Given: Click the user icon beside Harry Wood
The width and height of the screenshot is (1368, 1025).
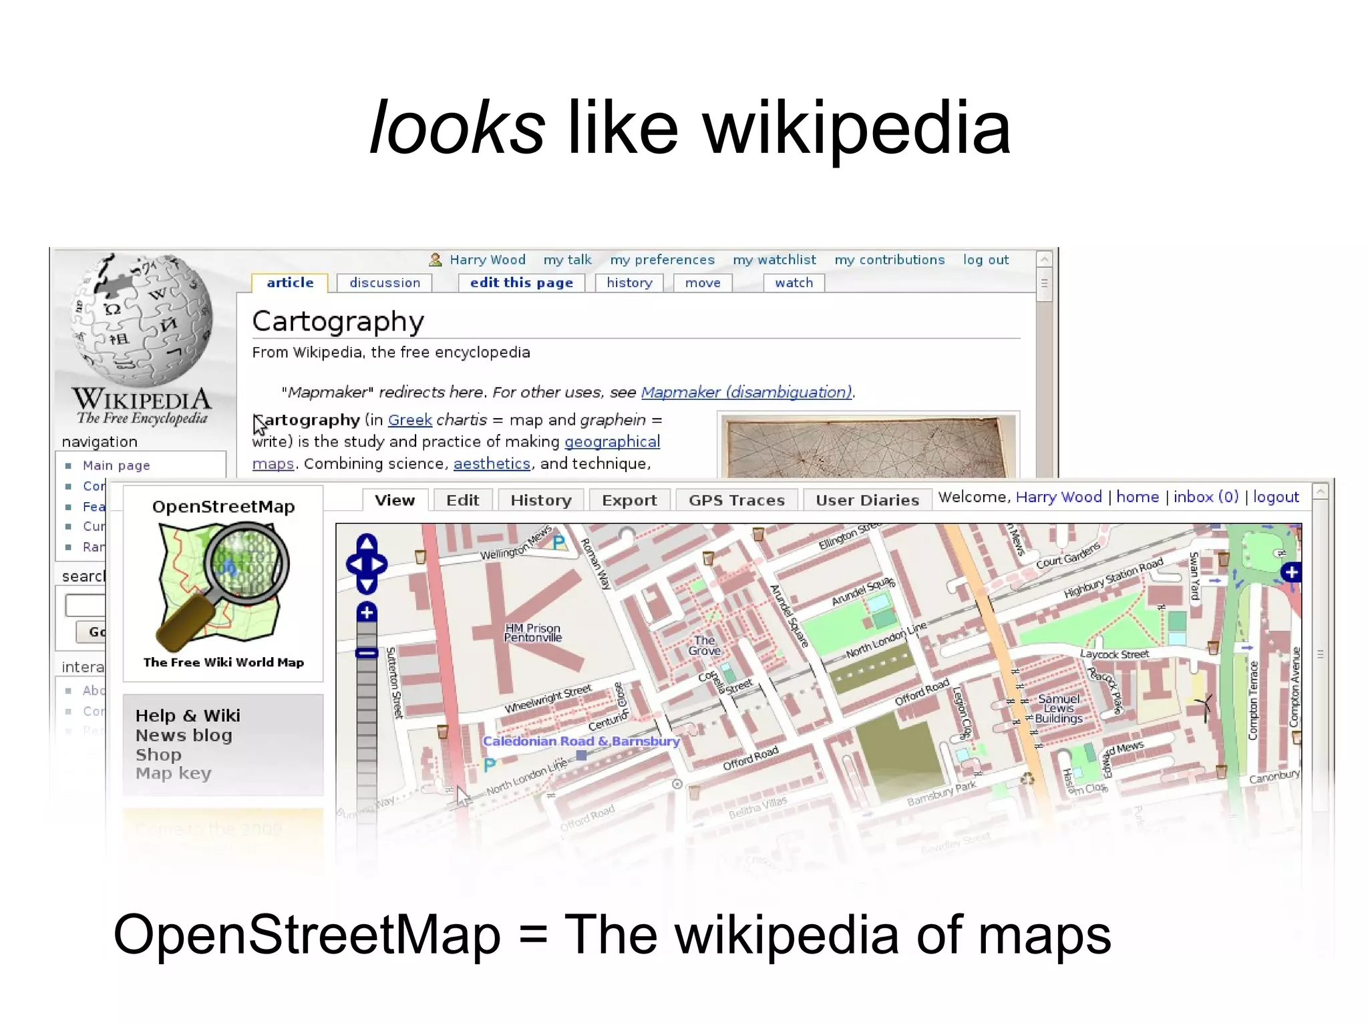Looking at the screenshot, I should [x=436, y=260].
